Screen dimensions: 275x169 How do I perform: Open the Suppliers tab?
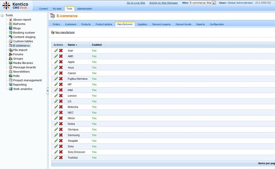(x=142, y=25)
